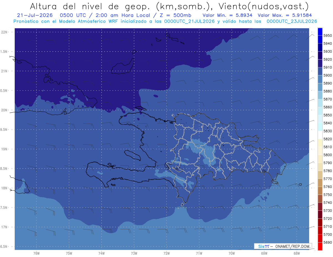The height and width of the screenshot is (257, 333).
Task: Click the 'Sisπ – ONAMET/REP.DOM.' credit box
Action: point(283,246)
